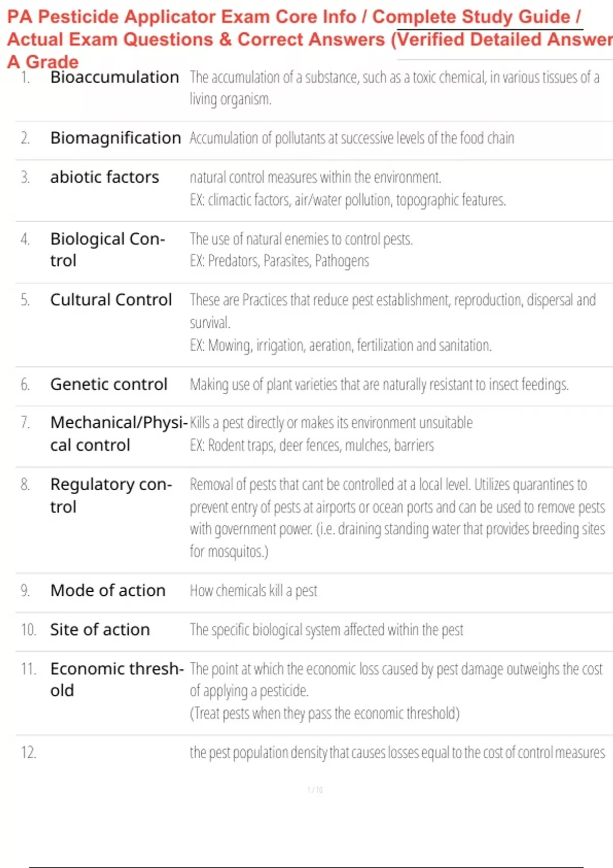Select the Economic threshold term

(x=116, y=679)
